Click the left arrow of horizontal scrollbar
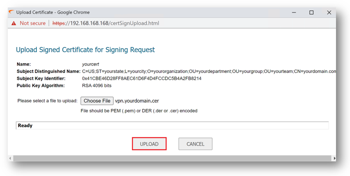Image resolution: width=350 pixels, height=176 pixels. (10, 158)
